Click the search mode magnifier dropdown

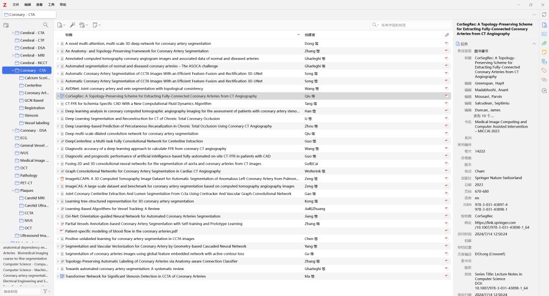(x=376, y=25)
